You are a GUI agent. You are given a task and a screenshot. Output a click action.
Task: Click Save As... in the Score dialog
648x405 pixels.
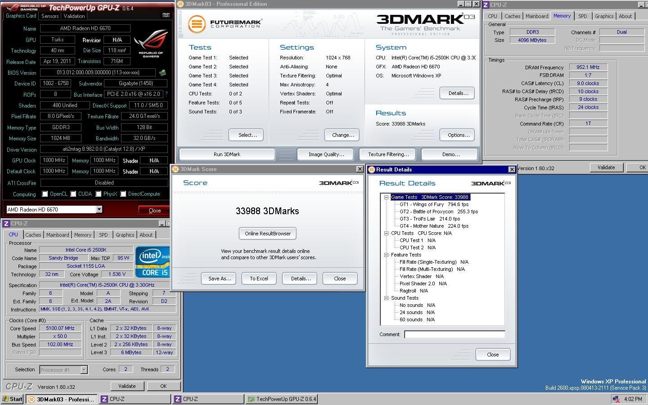pyautogui.click(x=220, y=279)
